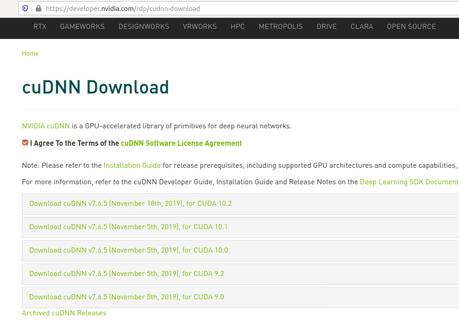The width and height of the screenshot is (459, 325).
Task: View Archived cuDNN Releases
Action: click(64, 313)
